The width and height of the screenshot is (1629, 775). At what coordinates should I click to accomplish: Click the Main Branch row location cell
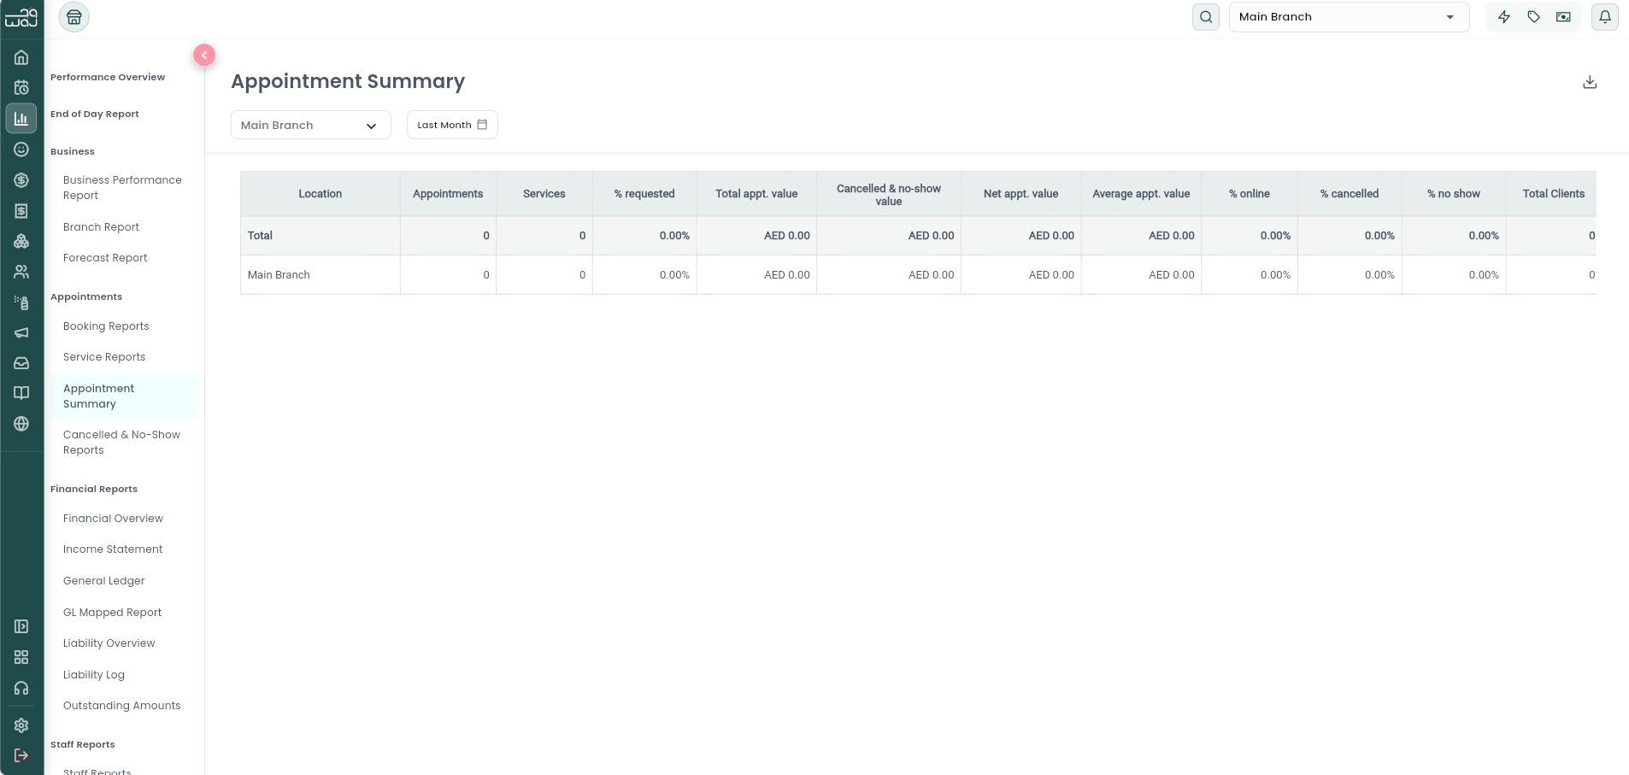tap(321, 275)
